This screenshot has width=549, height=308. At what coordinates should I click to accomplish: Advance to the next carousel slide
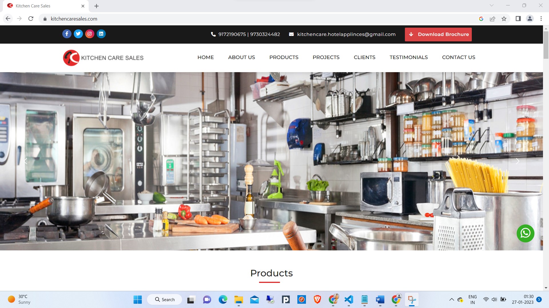click(x=517, y=161)
